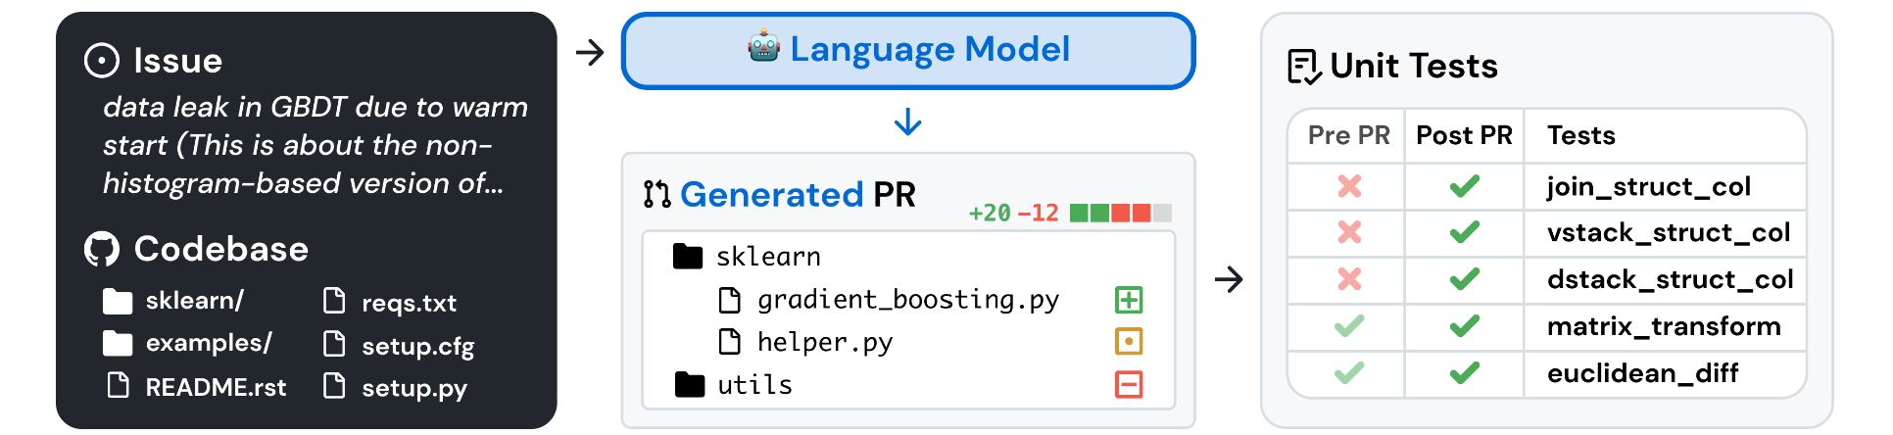Select the matrix_transform test name
Image resolution: width=1893 pixels, height=435 pixels.
[1665, 326]
